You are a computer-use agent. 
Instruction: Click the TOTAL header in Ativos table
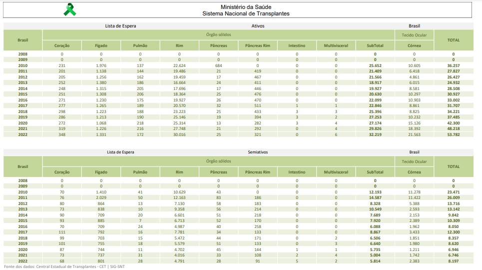[453, 40]
